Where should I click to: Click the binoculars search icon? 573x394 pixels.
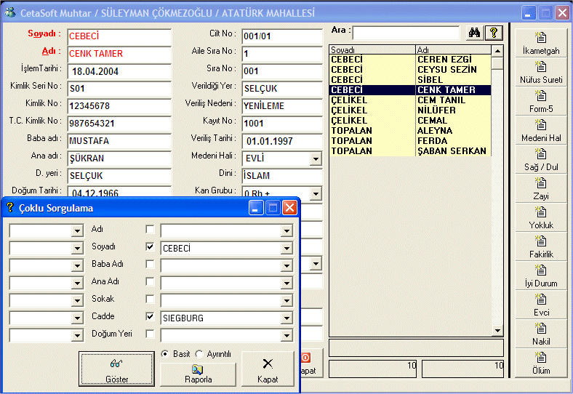pyautogui.click(x=473, y=33)
